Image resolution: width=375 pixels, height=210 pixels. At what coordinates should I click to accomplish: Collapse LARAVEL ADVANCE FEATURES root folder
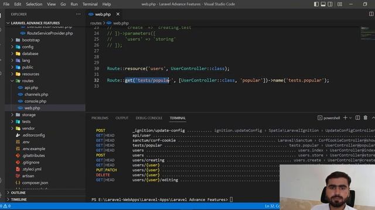coord(35,23)
